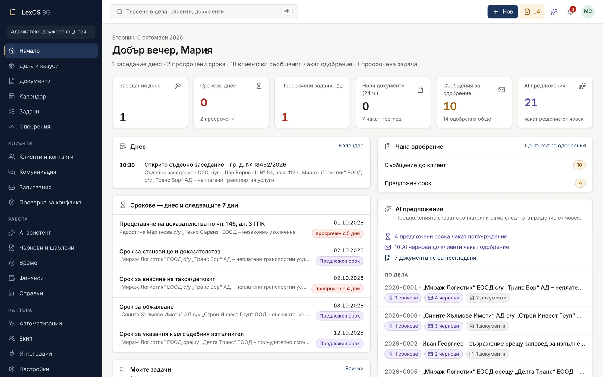Open Автоматизации workflow icon
The width and height of the screenshot is (603, 377).
point(12,323)
